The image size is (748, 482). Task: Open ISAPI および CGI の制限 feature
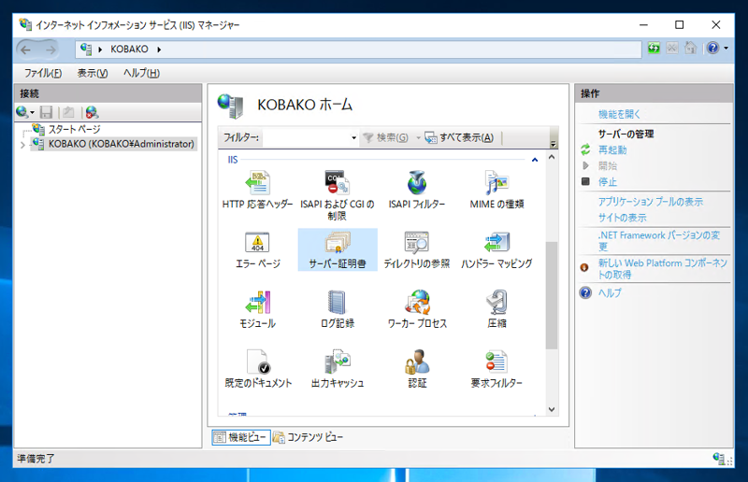(x=338, y=195)
